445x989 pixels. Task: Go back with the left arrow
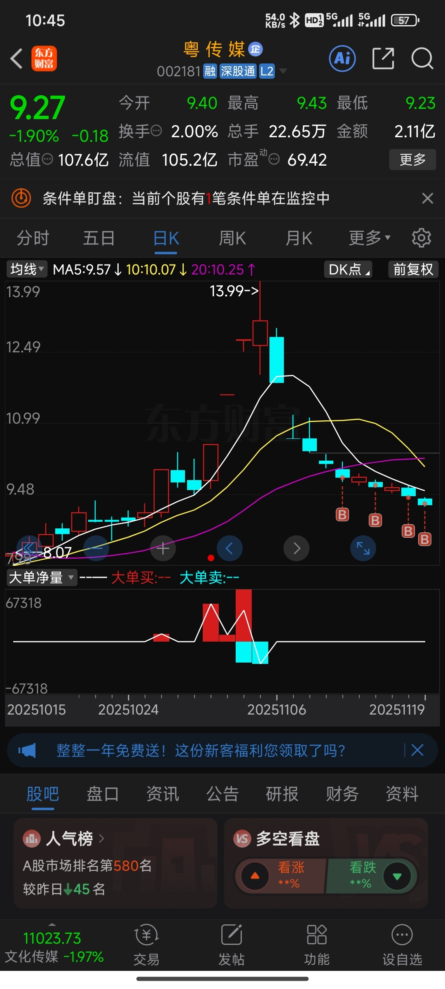point(16,59)
